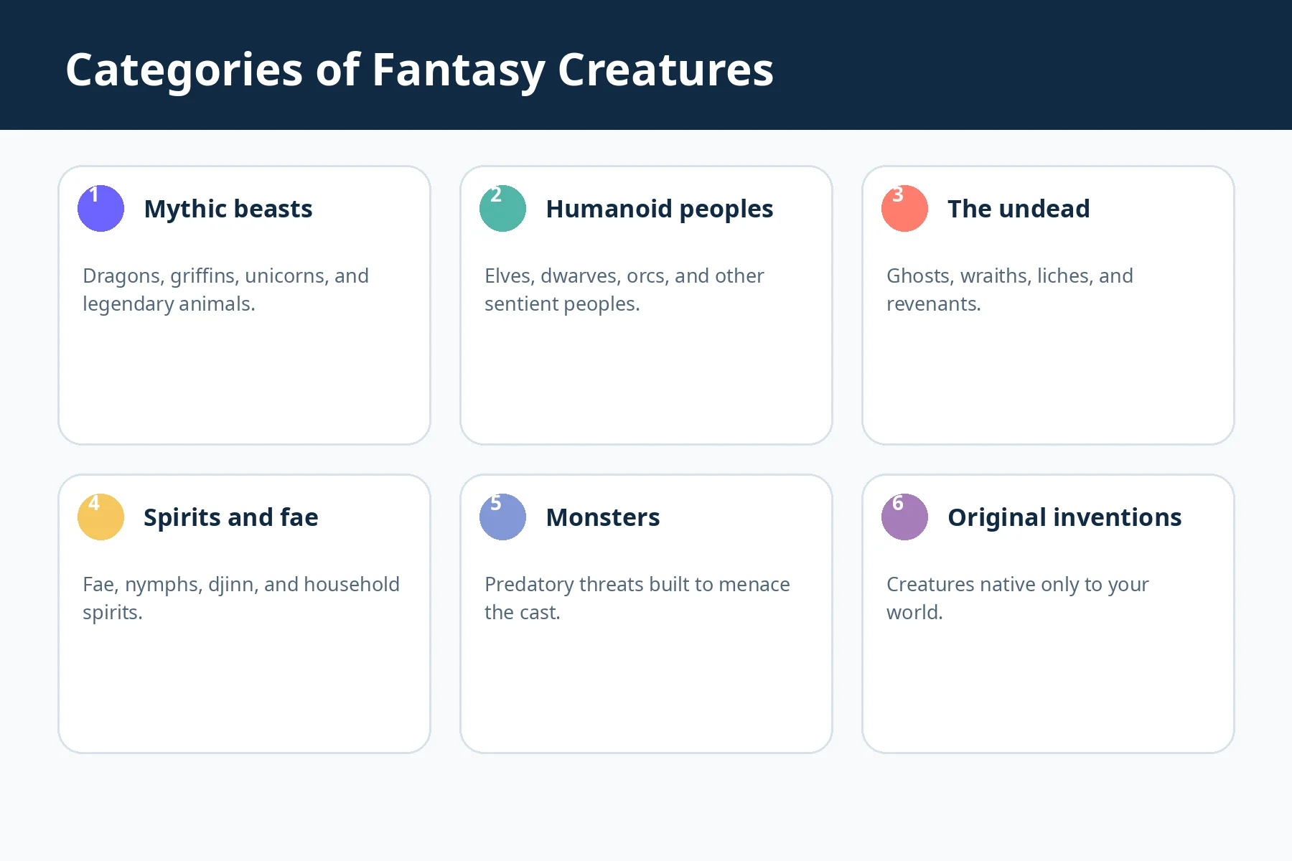Click the ghosts and wraiths description text

point(1010,290)
